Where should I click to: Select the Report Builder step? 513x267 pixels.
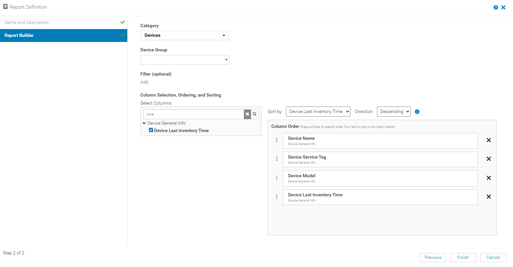point(19,35)
